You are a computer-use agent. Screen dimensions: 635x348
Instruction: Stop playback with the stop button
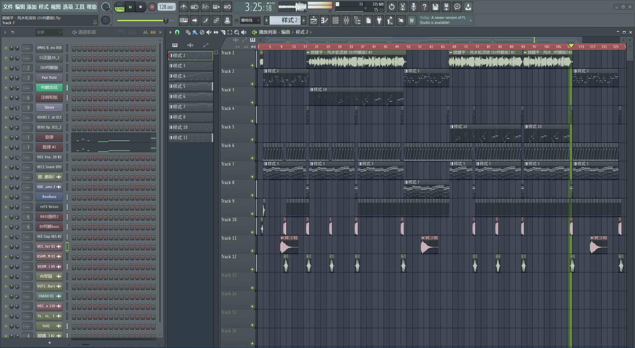[x=141, y=7]
